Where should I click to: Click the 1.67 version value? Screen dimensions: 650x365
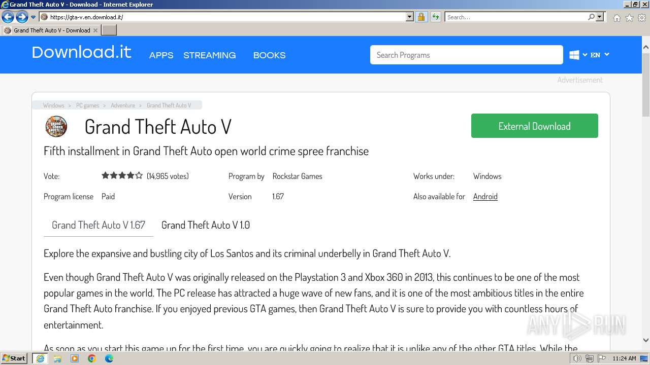pyautogui.click(x=278, y=196)
